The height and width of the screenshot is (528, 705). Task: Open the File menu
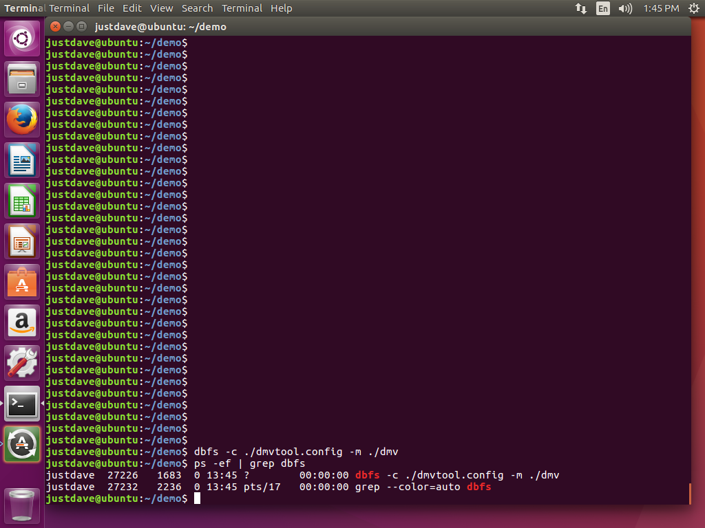[x=106, y=8]
